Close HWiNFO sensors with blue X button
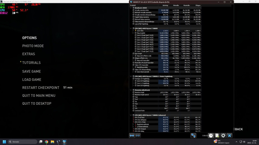The width and height of the screenshot is (259, 145). click(x=230, y=136)
